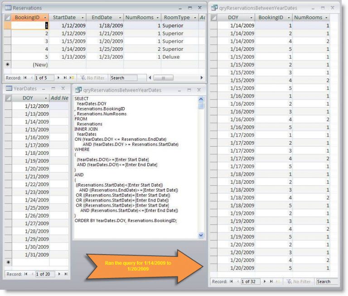The width and height of the screenshot is (348, 296).
Task: Click Add New Field column in YearDates
Action: click(59, 98)
